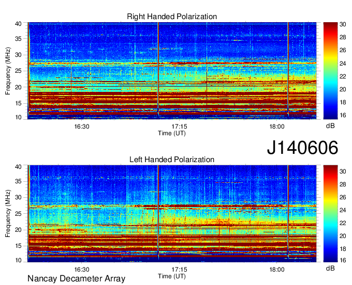Image resolution: width=352 pixels, height=285 pixels.
Task: Click the Left Handed Polarization dB color bar
Action: (330, 214)
